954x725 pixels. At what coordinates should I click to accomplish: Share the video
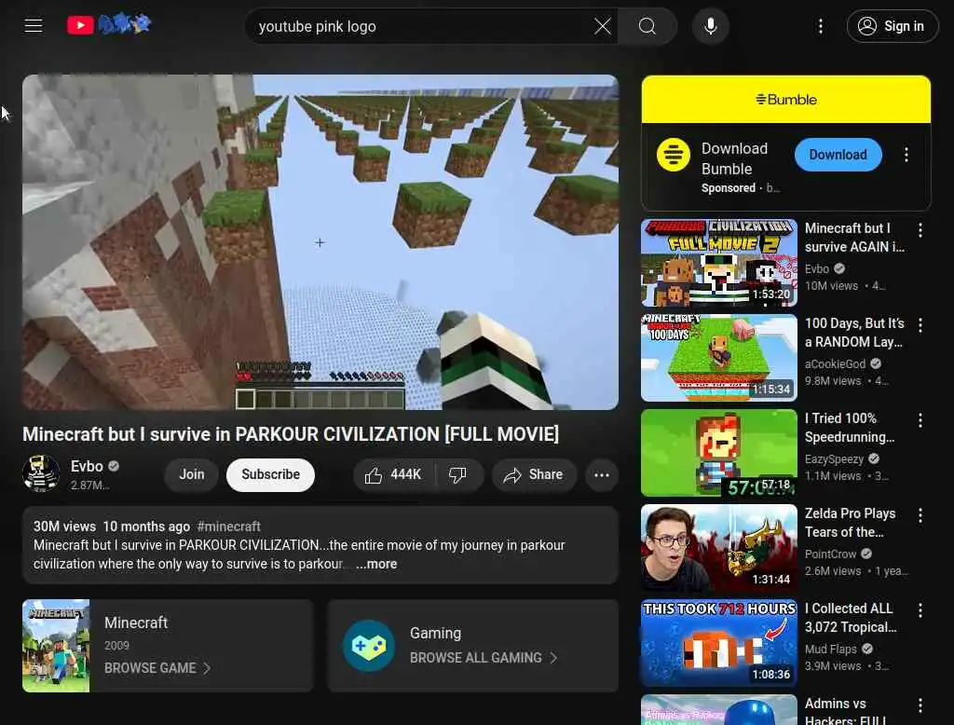(534, 474)
